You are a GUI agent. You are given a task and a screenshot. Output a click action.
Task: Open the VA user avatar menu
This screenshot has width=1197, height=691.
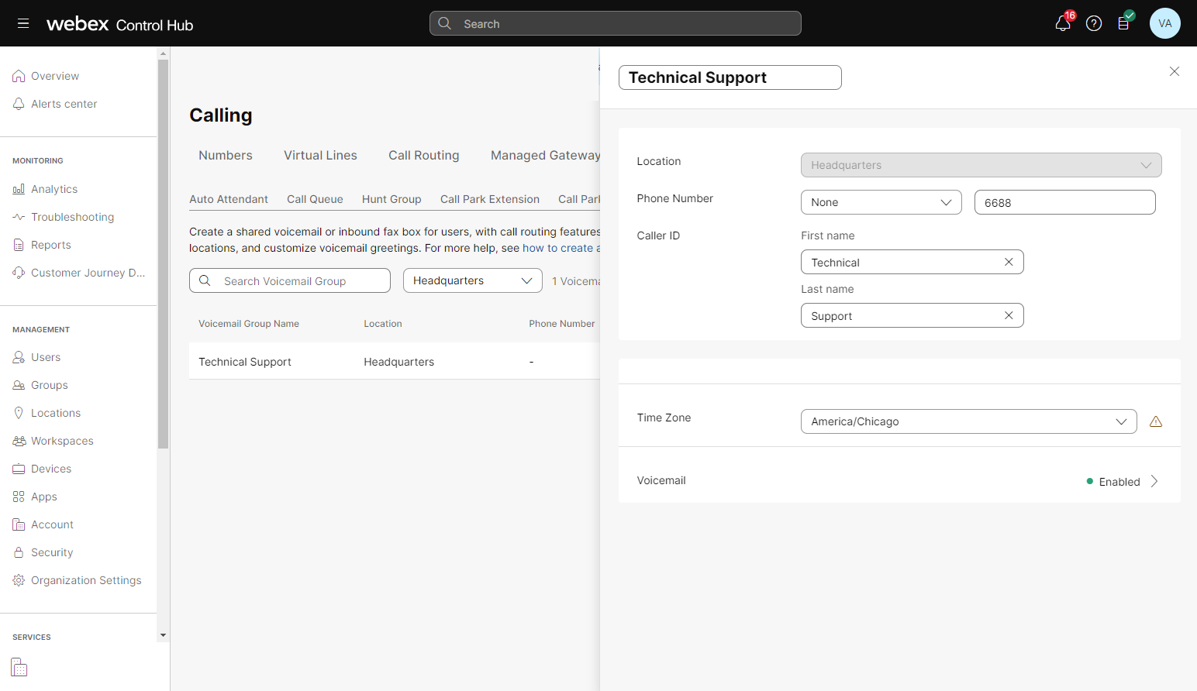click(1164, 23)
